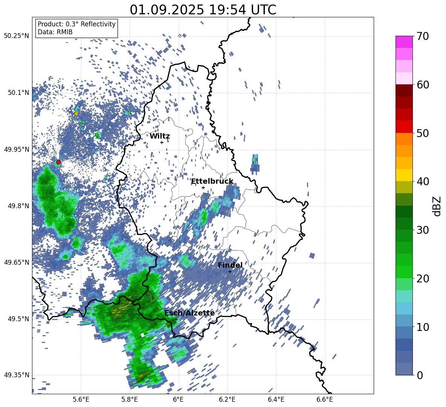Click the 20 value on the colorbar
Image resolution: width=446 pixels, height=407 pixels.
pyautogui.click(x=423, y=279)
